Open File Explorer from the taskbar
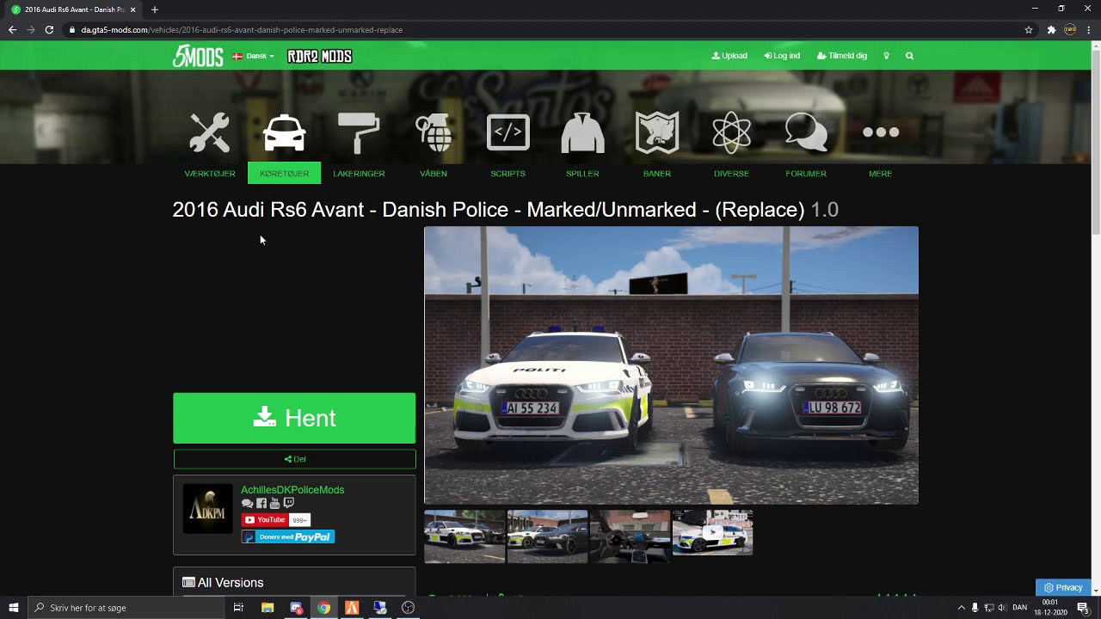The image size is (1101, 619). click(x=268, y=608)
